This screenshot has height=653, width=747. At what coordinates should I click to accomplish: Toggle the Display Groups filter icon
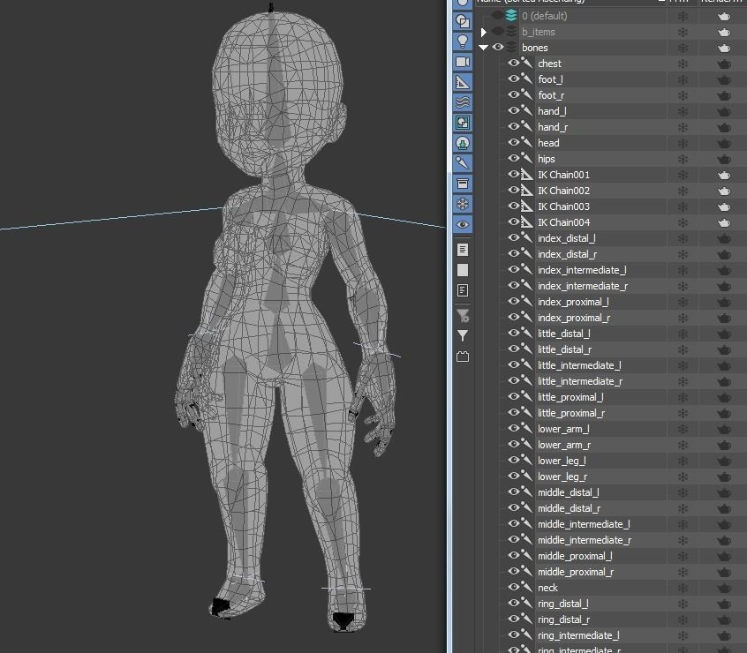462,123
